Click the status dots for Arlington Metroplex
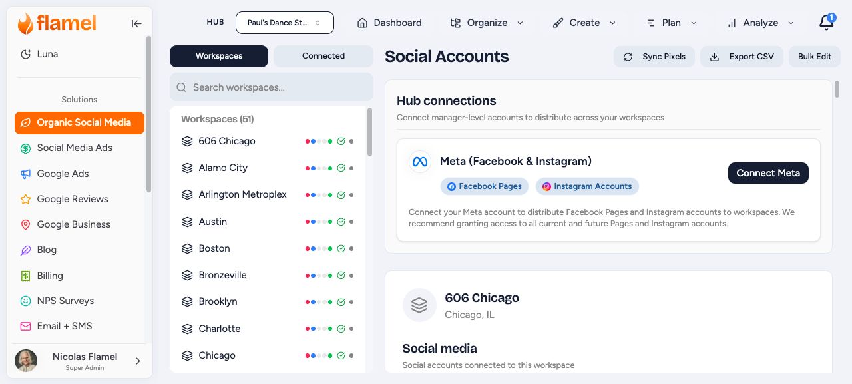 [318, 195]
